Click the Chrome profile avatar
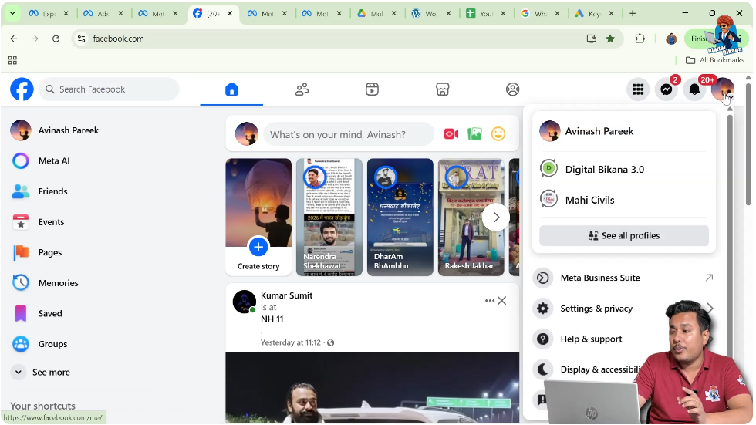Viewport: 756px width, 425px height. pos(671,39)
